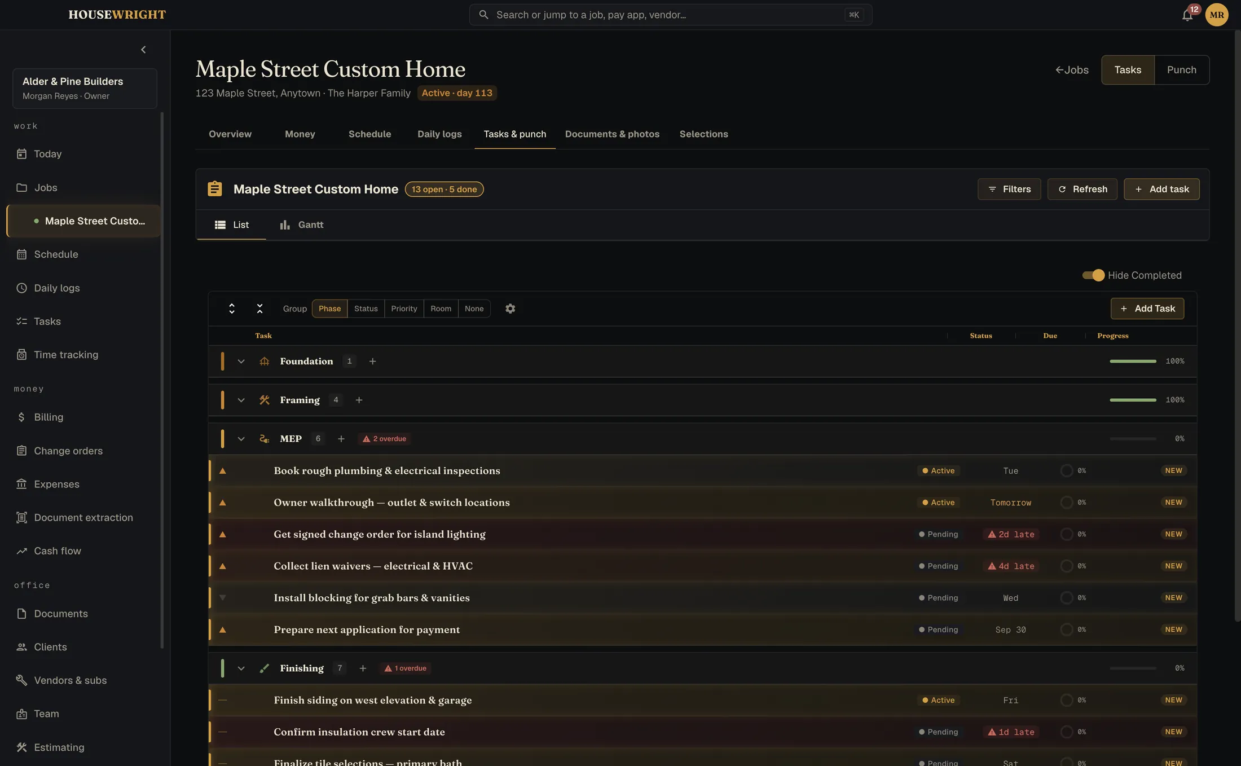Mark Book rough plumbing inspections task complete

[x=1066, y=470]
